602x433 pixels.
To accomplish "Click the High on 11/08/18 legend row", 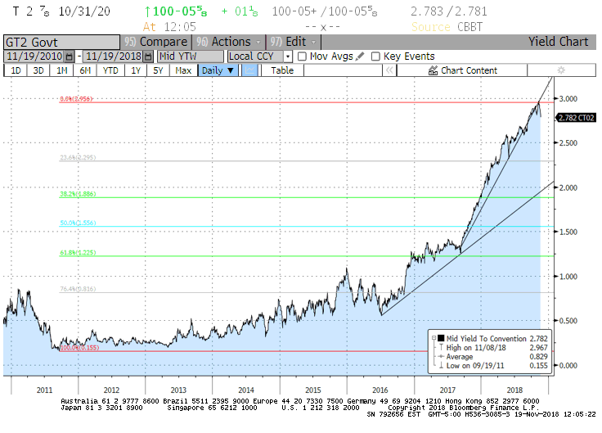I will tap(493, 347).
